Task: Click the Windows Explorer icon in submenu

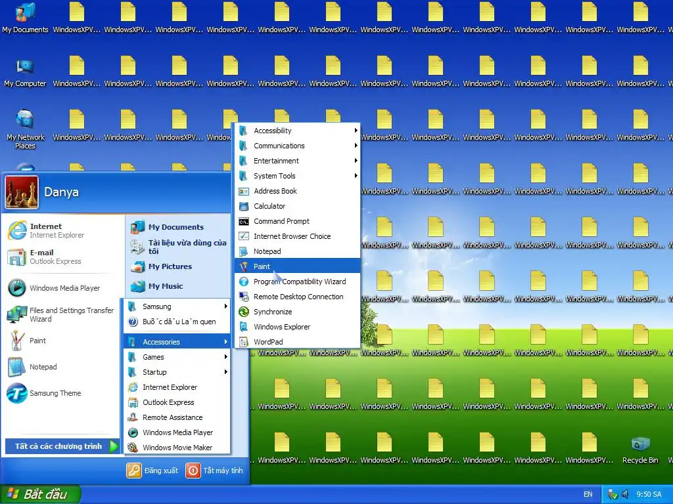Action: coord(243,327)
